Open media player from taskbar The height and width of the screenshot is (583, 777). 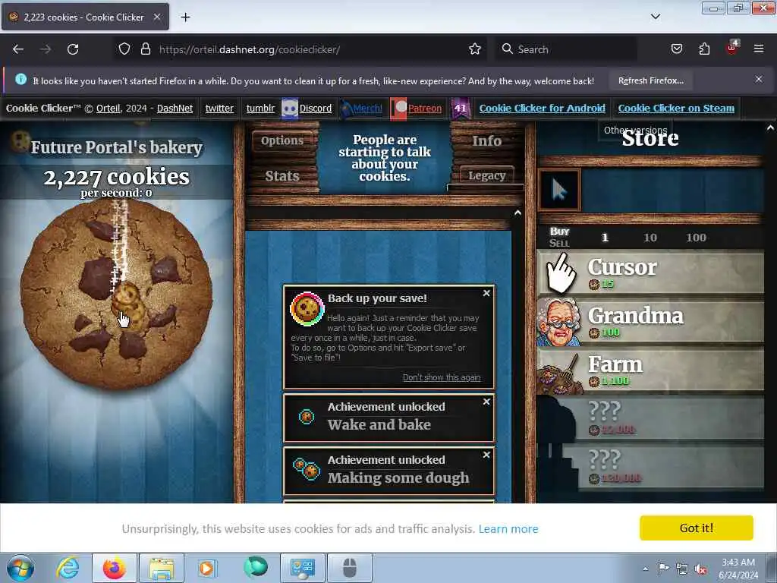[x=207, y=568]
